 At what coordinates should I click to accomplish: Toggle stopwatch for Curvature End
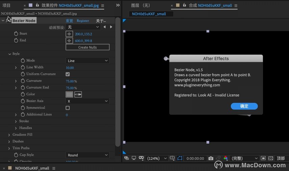[x=23, y=88]
